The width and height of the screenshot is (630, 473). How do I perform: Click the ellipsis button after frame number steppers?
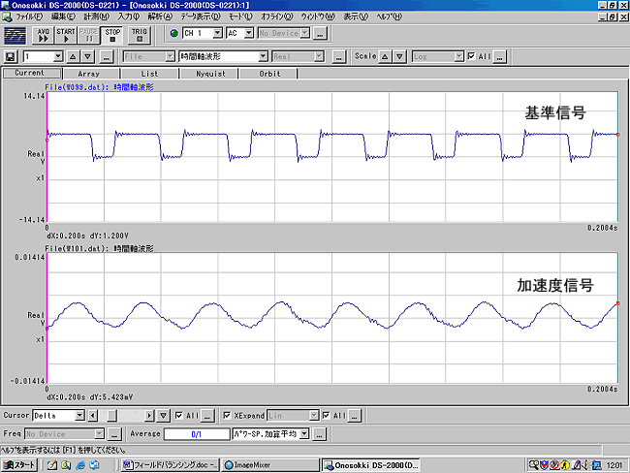pyautogui.click(x=106, y=56)
